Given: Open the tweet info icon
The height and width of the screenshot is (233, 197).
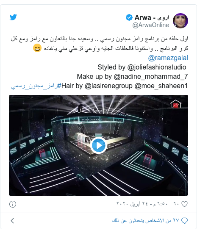Looking at the screenshot, I should (13, 204).
